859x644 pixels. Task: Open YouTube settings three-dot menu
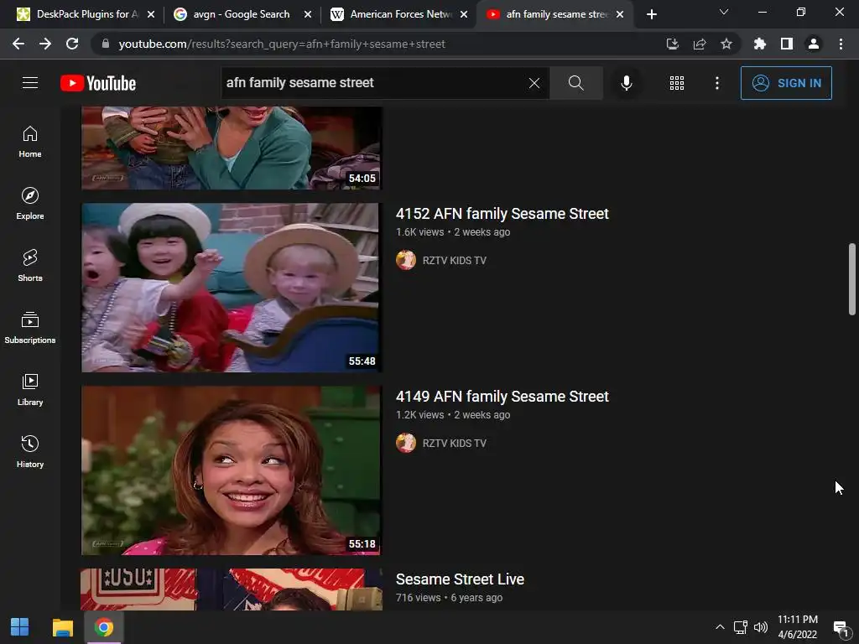point(717,83)
